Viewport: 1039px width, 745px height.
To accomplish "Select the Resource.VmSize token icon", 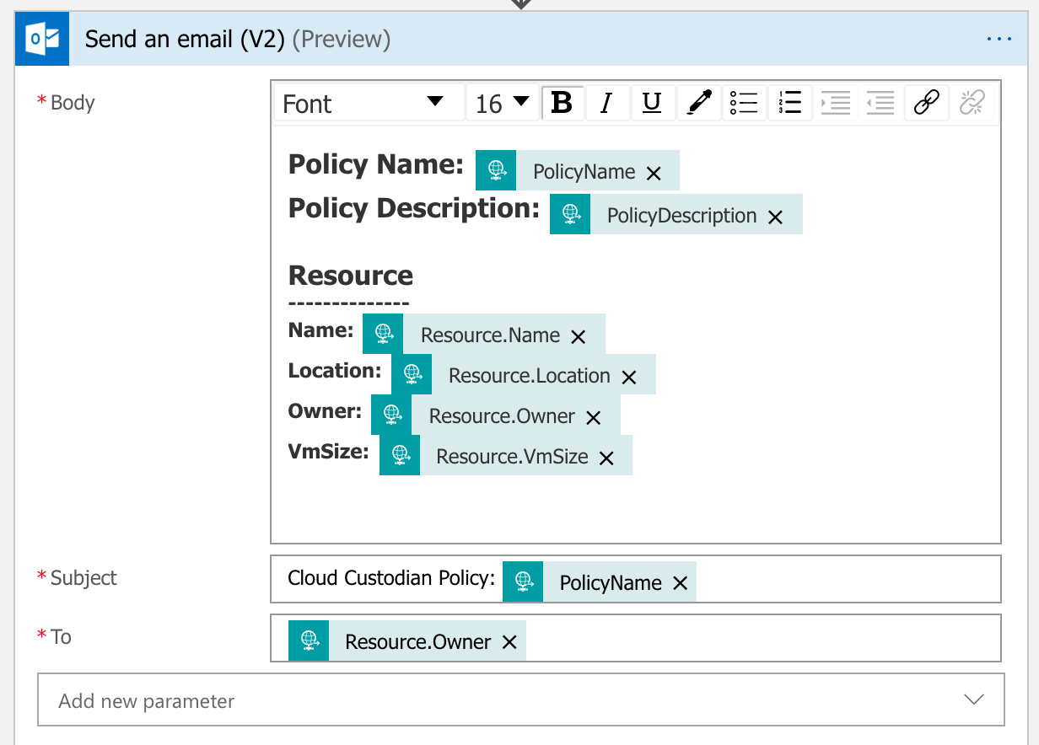I will [x=400, y=455].
